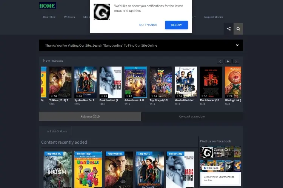Open Adventures of Aladdin poster
Image resolution: width=283 pixels, height=188 pixels.
135,82
